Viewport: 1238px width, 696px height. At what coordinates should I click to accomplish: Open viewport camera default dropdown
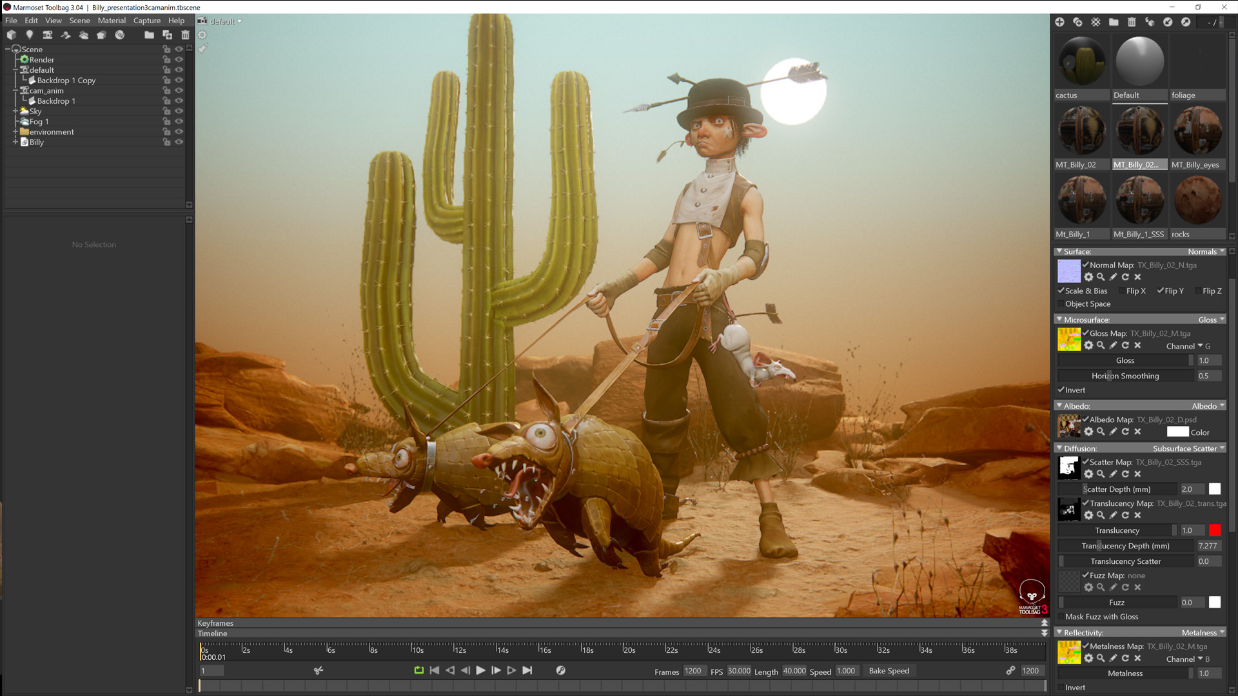(x=226, y=21)
